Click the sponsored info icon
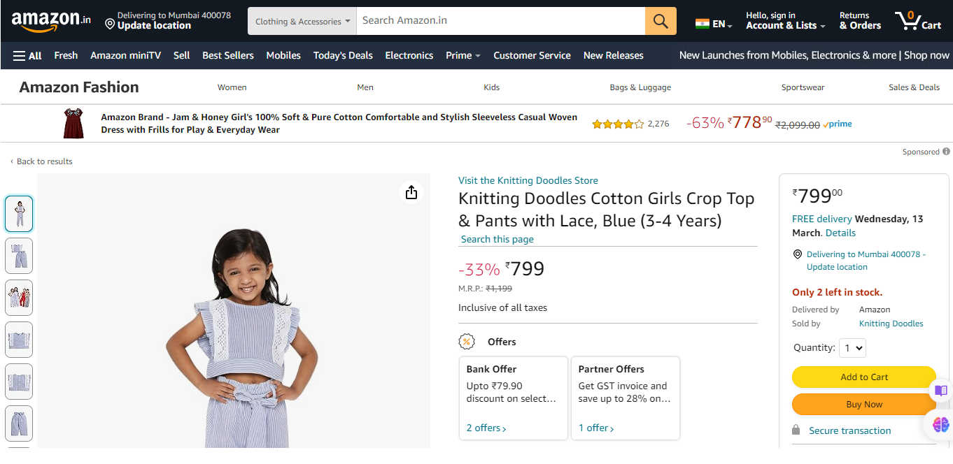This screenshot has height=464, width=953. point(946,152)
